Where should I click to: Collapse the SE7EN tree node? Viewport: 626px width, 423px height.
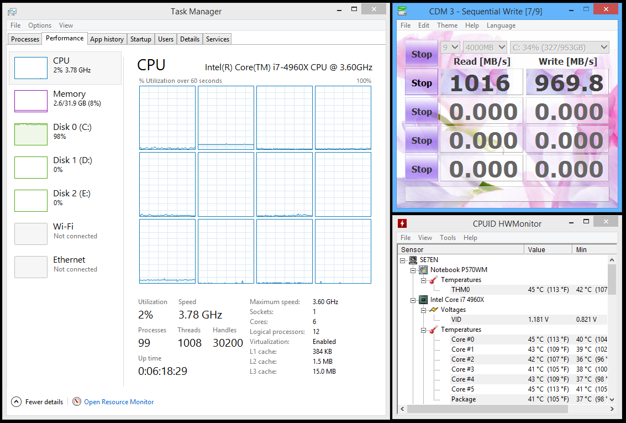click(402, 260)
